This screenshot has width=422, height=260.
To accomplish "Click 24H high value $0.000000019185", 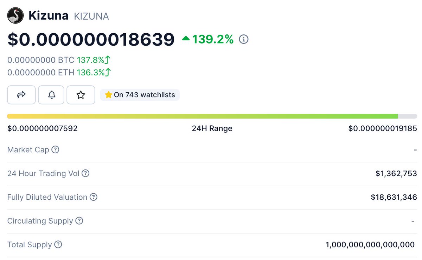I will [x=383, y=128].
